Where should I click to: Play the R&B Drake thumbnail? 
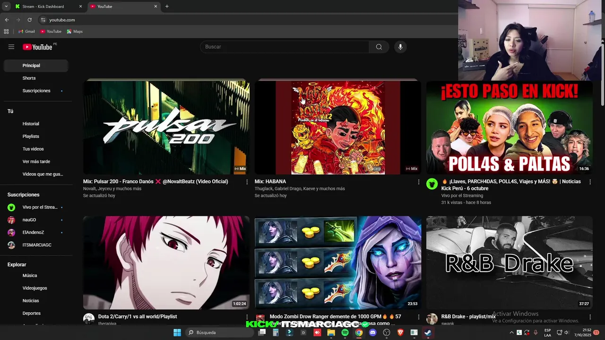pos(510,263)
